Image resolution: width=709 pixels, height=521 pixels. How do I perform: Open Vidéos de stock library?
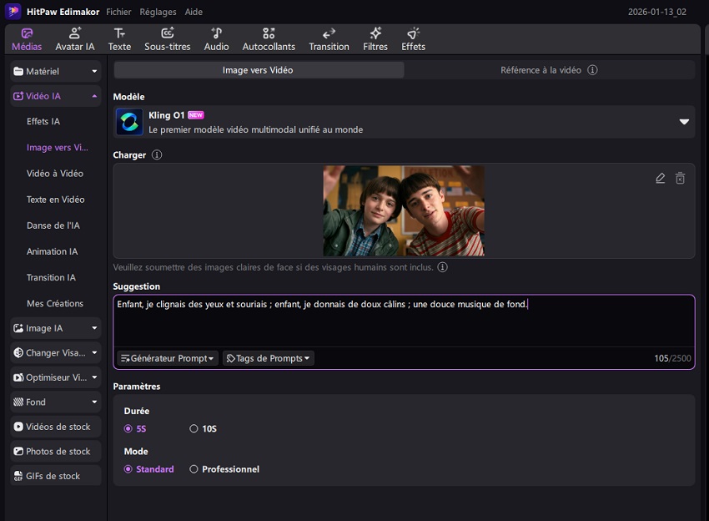[x=56, y=427]
